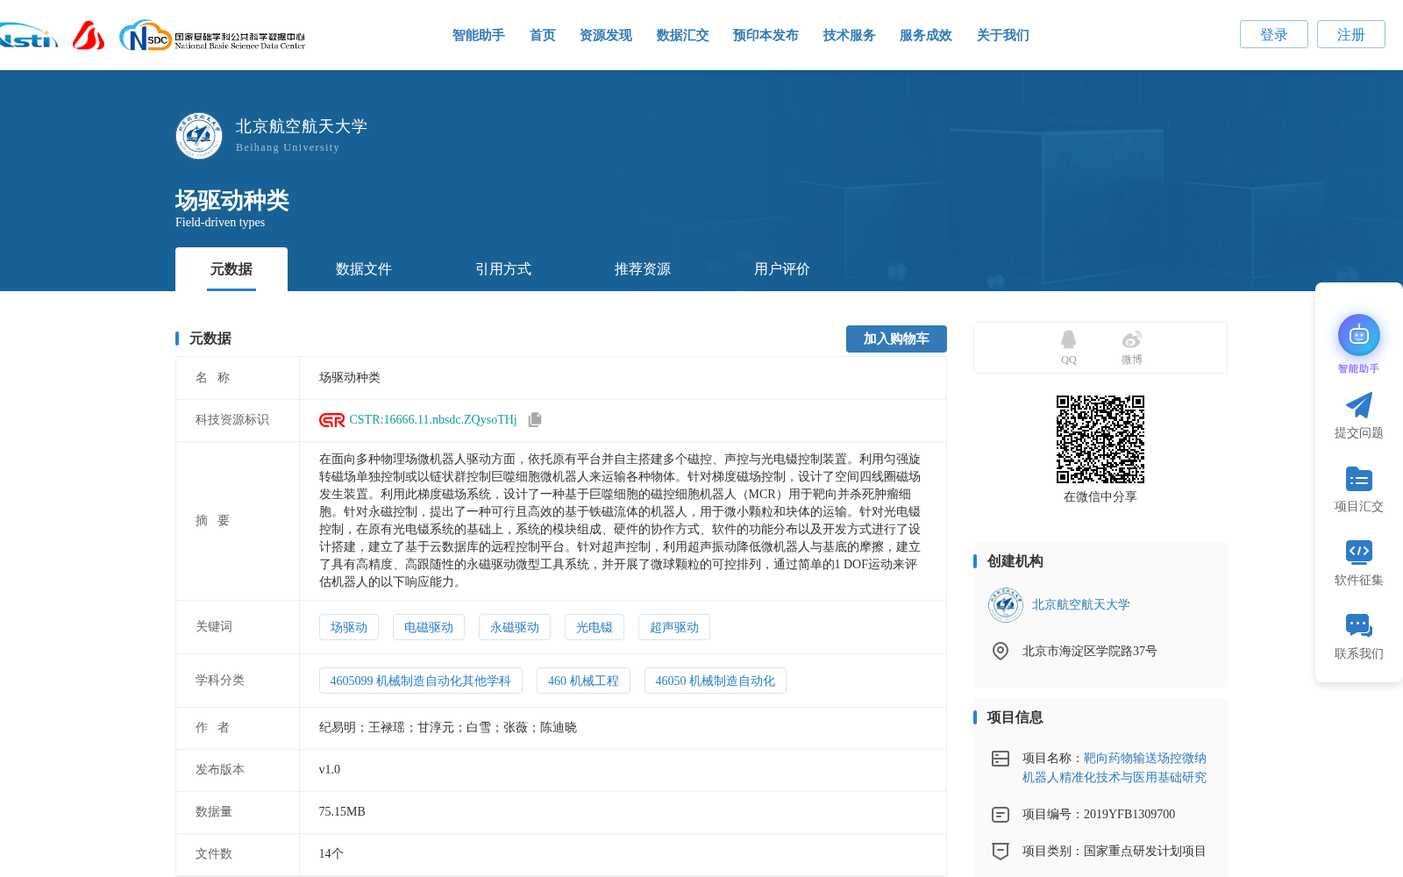Open 智能助手 in top navigation
This screenshot has width=1403, height=877.
tap(479, 35)
